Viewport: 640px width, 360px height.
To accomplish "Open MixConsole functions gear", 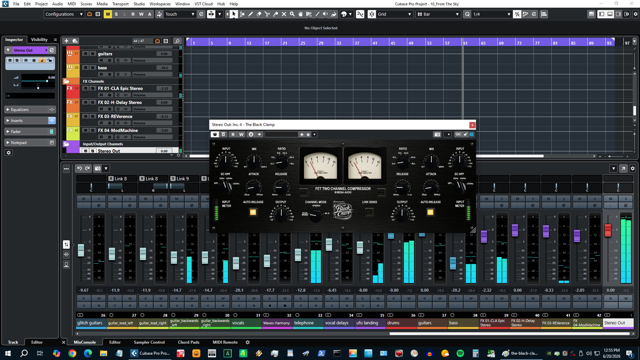I will [633, 168].
